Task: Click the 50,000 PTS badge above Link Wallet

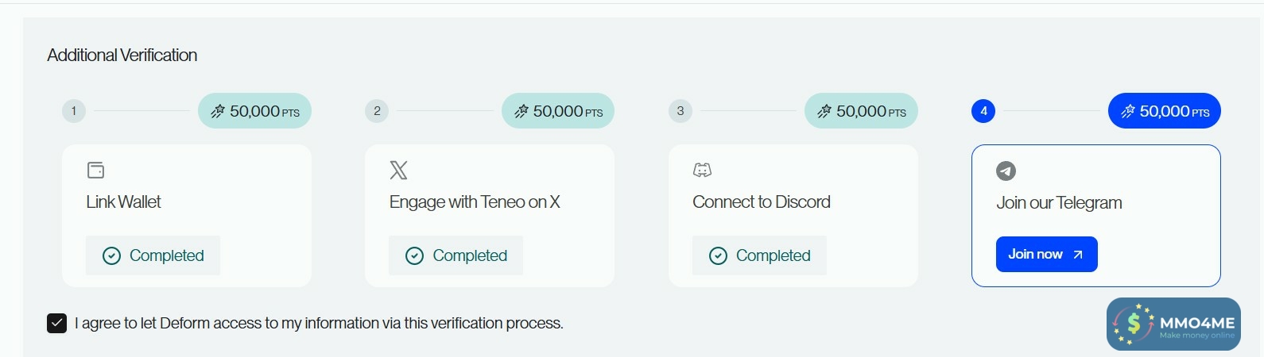Action: (x=254, y=111)
